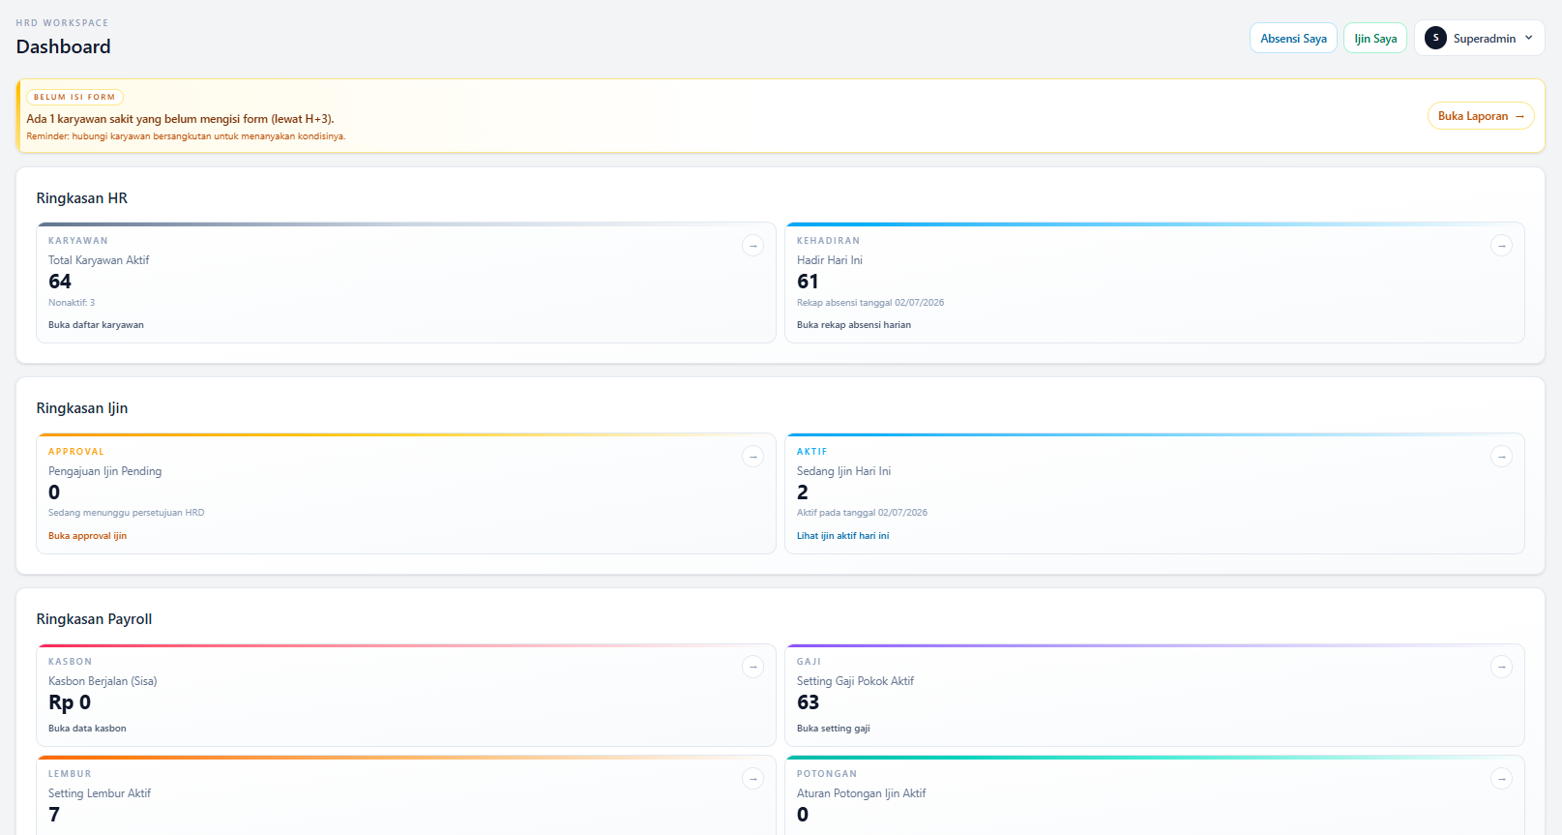The width and height of the screenshot is (1562, 835).
Task: Click arrow icon on Sedang Ijin Hari Ini card
Action: pyautogui.click(x=1501, y=457)
